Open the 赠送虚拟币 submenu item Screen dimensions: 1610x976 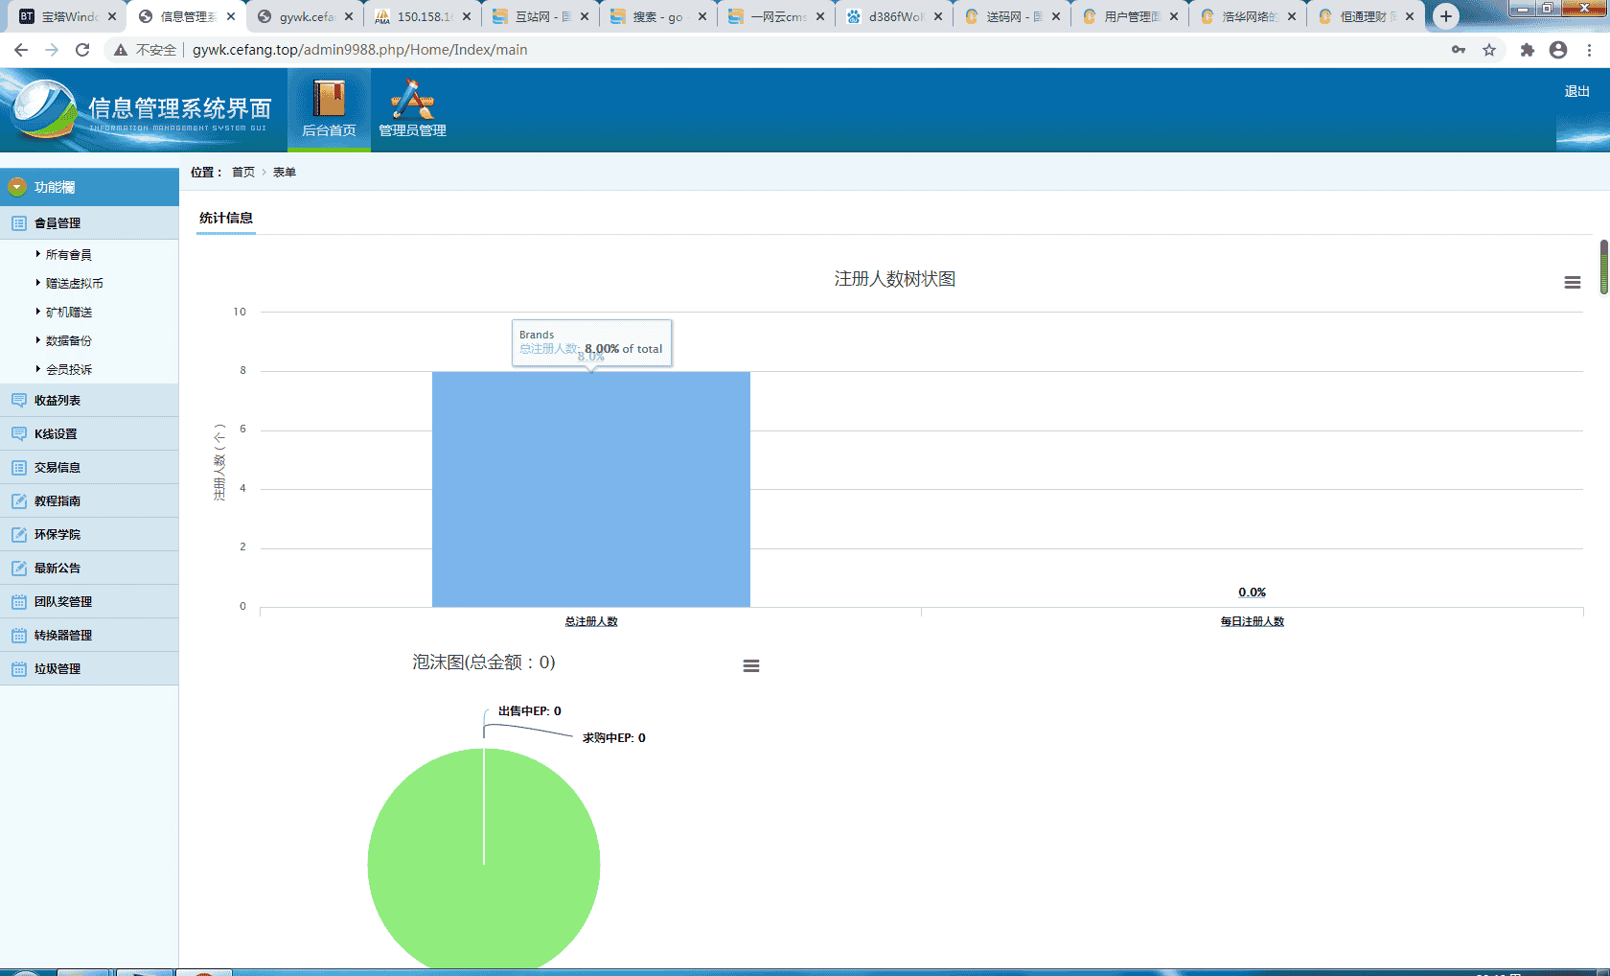[x=75, y=284]
